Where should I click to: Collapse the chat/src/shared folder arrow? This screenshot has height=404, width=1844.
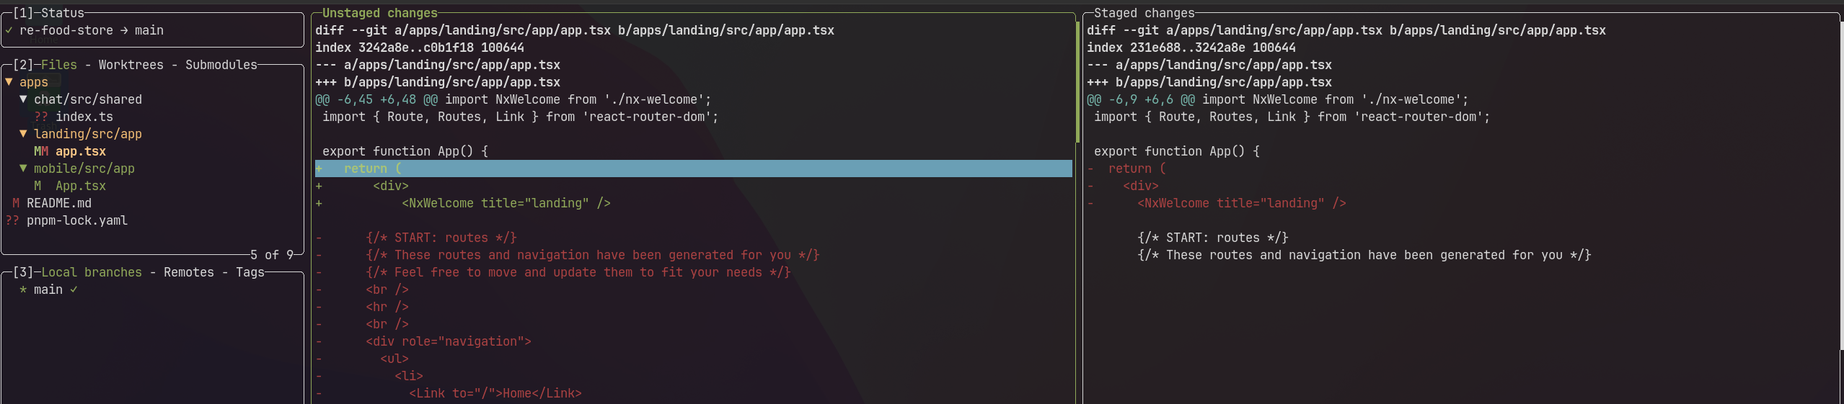23,99
